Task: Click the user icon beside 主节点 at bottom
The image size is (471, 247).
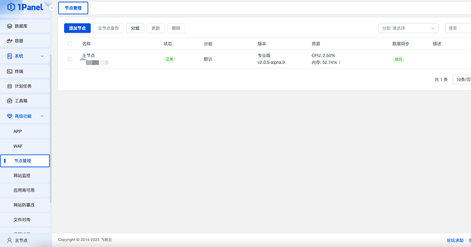Action: coord(10,240)
